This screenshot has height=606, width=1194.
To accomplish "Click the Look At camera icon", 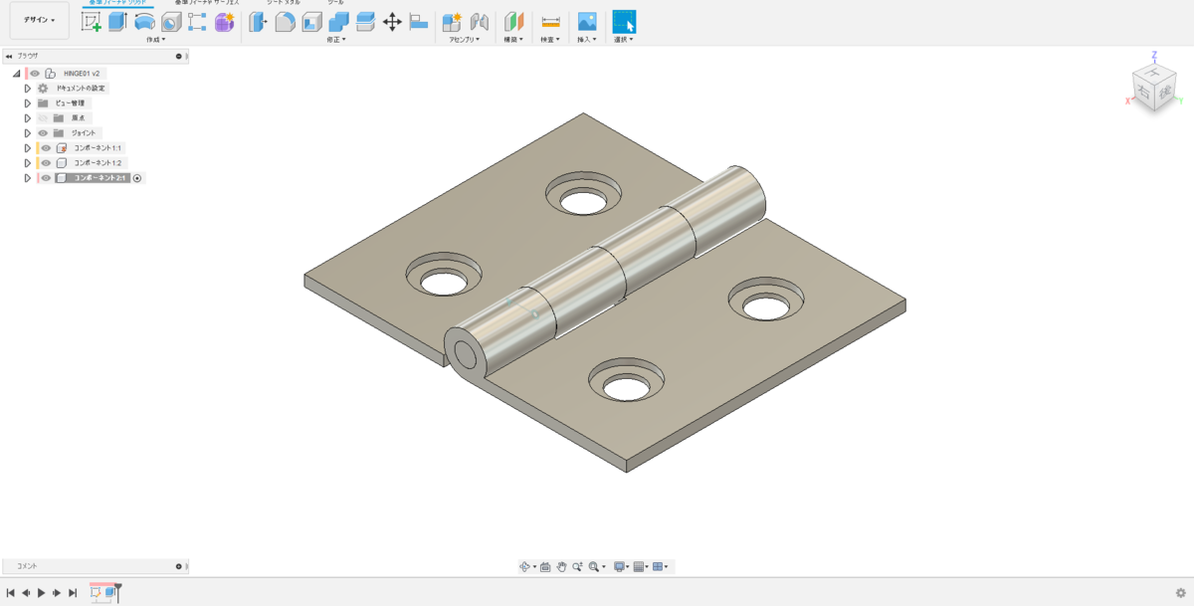I will tap(545, 566).
